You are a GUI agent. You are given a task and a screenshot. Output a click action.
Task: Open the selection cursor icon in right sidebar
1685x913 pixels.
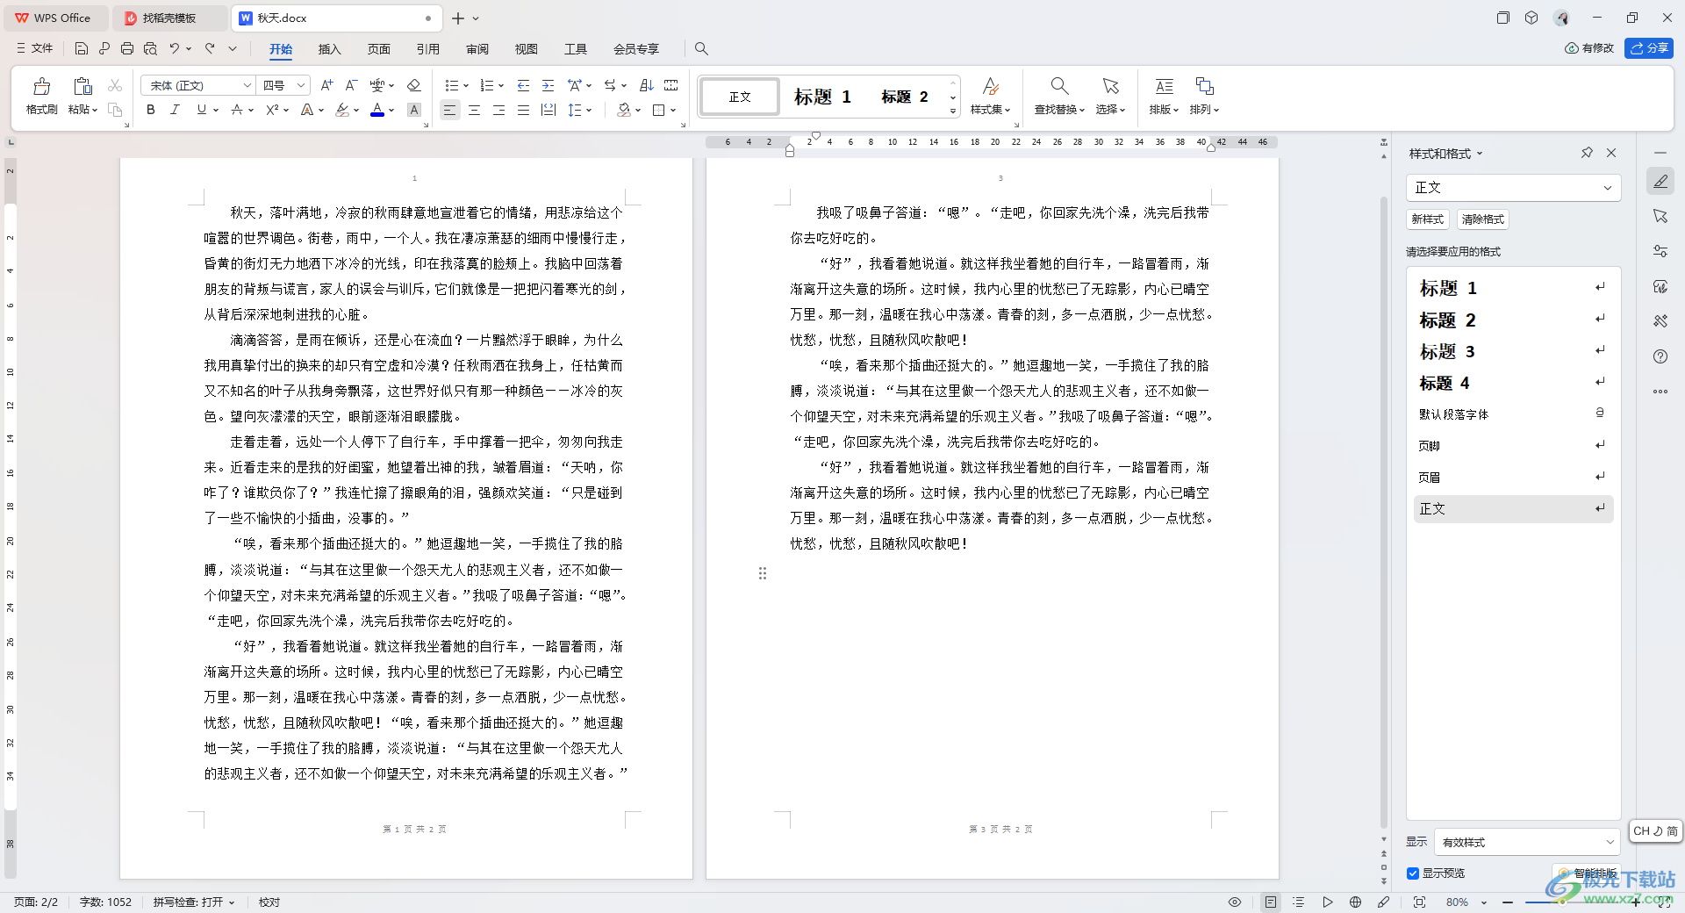click(x=1660, y=216)
